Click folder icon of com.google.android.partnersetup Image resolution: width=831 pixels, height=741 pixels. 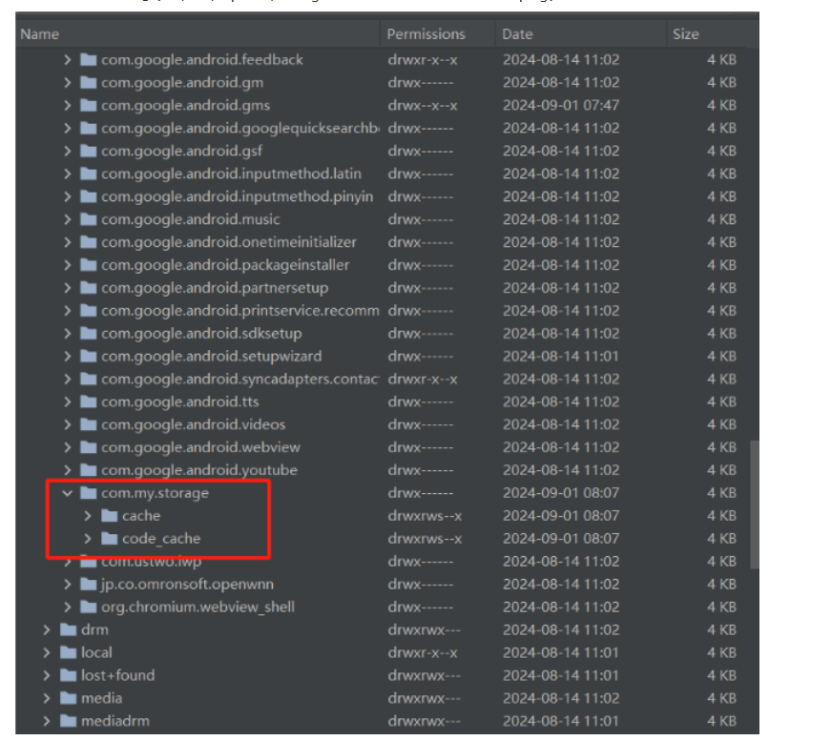tap(88, 288)
